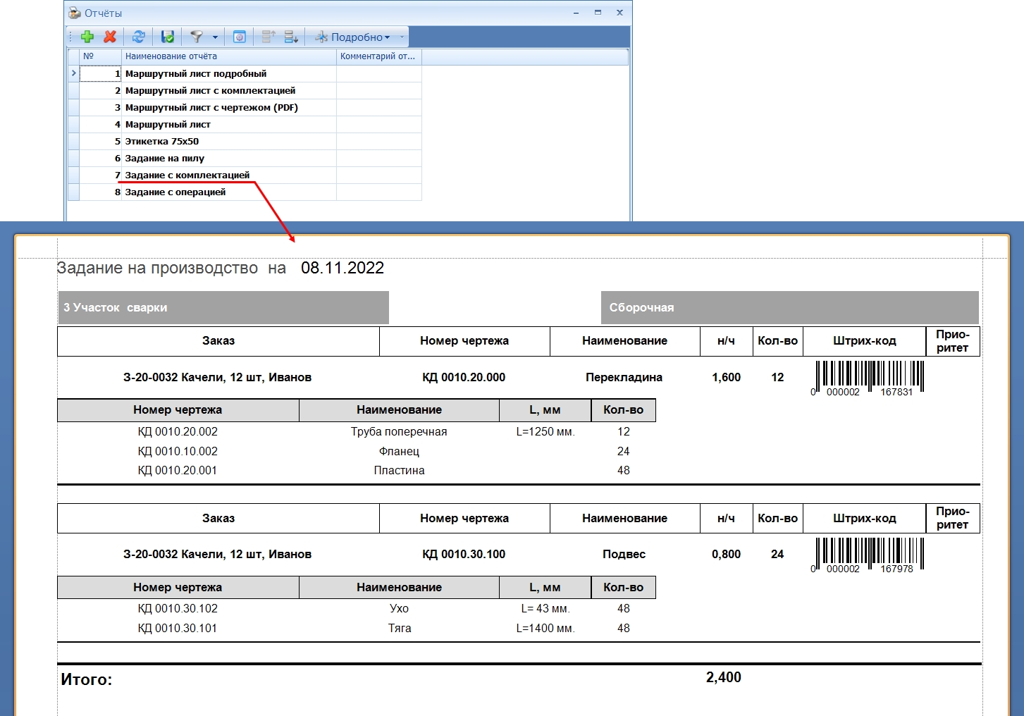Click barcode 000002 167831
This screenshot has width=1024, height=716.
click(867, 379)
